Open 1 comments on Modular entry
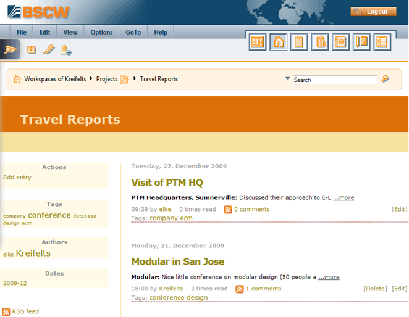The image size is (409, 317). coord(263,289)
